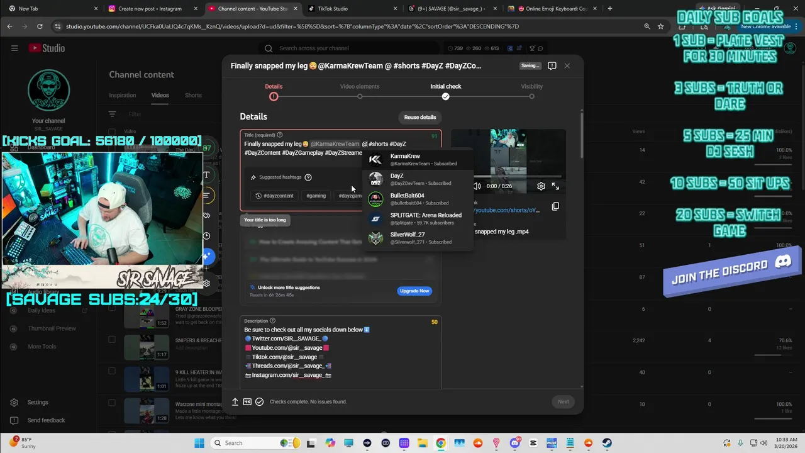Open Send feedback in sidebar
Viewport: 805px width, 453px height.
(x=46, y=420)
